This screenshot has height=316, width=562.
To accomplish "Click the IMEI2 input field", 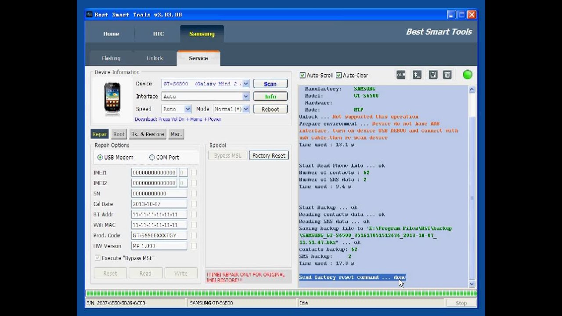I will point(154,183).
